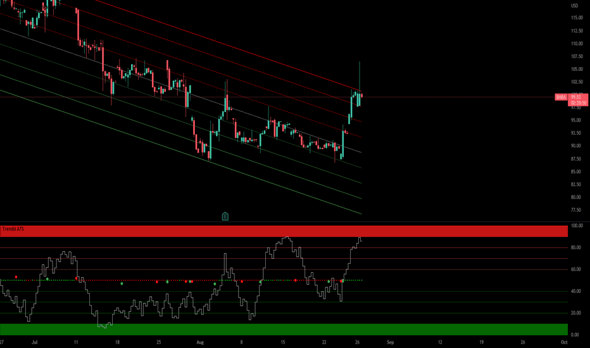Click the 82.50 price axis label
The height and width of the screenshot is (348, 590).
click(x=575, y=184)
